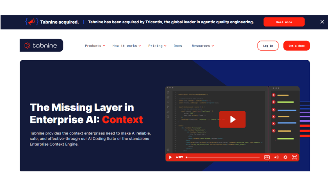Open the Pricing dropdown
328x182 pixels.
click(157, 46)
